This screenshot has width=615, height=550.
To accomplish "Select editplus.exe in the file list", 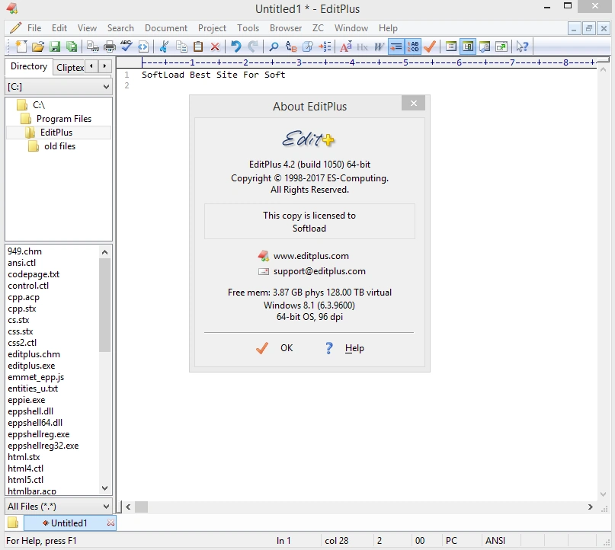I will pos(31,366).
